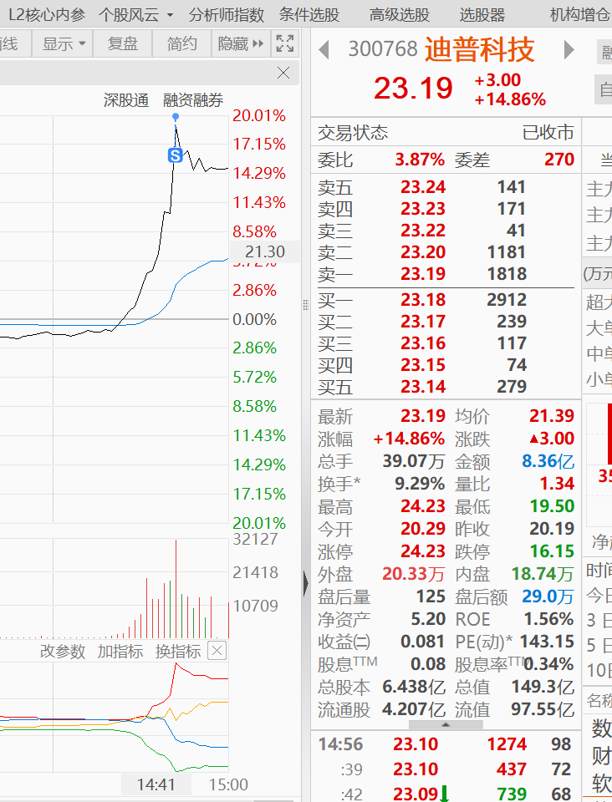The image size is (612, 802).
Task: Select 卖二 price 23.20
Action: coord(423,251)
